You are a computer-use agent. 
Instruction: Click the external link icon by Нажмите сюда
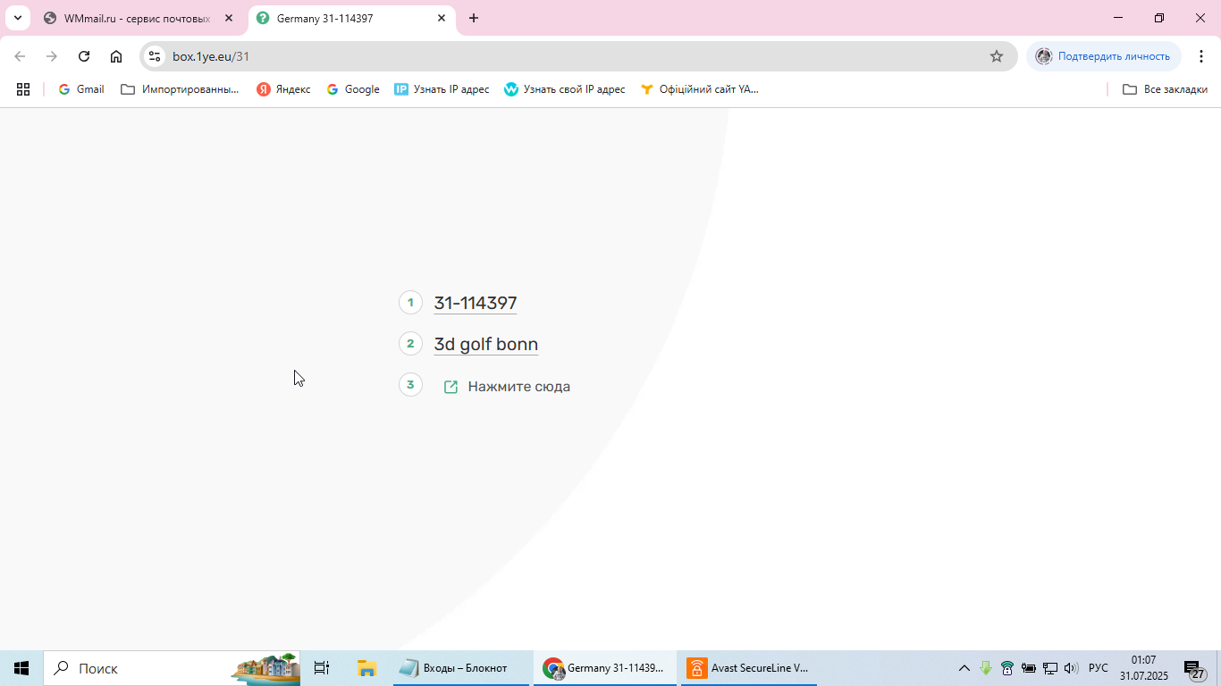451,387
